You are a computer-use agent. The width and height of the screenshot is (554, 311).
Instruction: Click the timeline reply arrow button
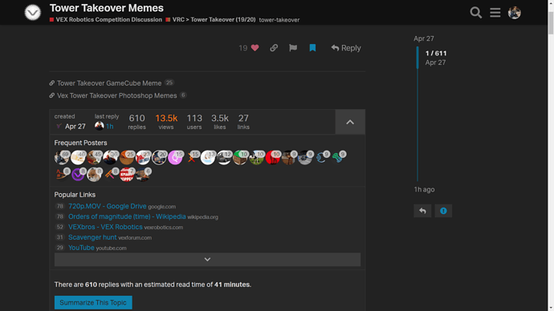[x=422, y=211]
